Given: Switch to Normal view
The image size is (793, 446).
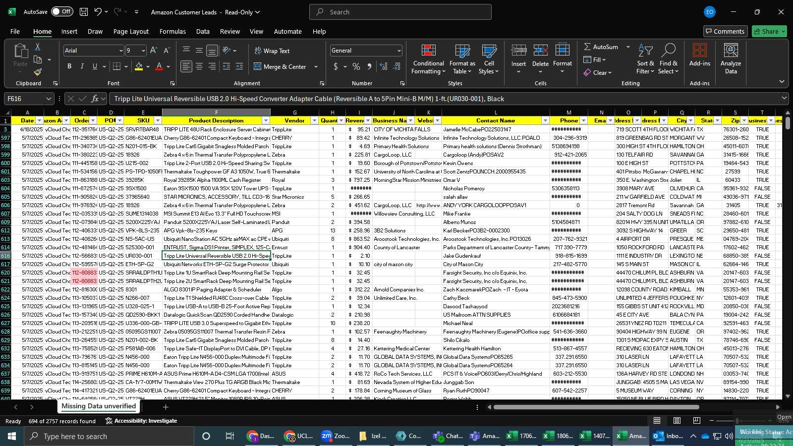Looking at the screenshot, I should click(657, 421).
